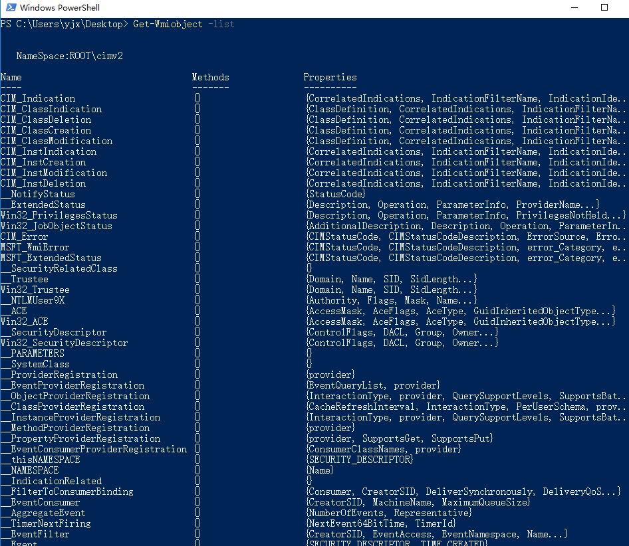629x546 pixels.
Task: Click the Get-Wmiobject command text
Action: pyautogui.click(x=168, y=24)
